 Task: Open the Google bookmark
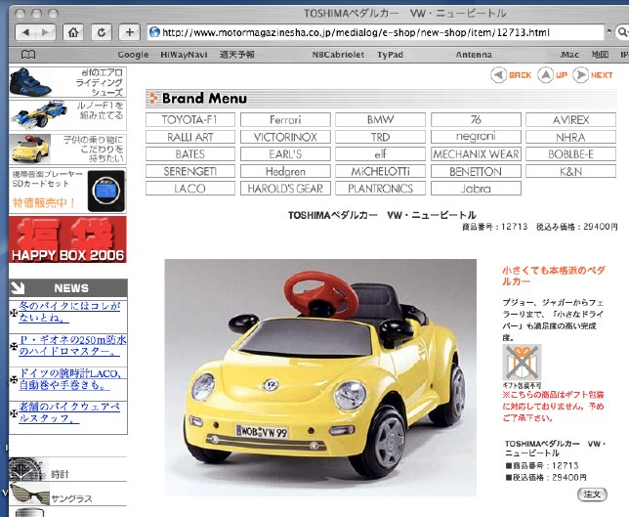(133, 55)
